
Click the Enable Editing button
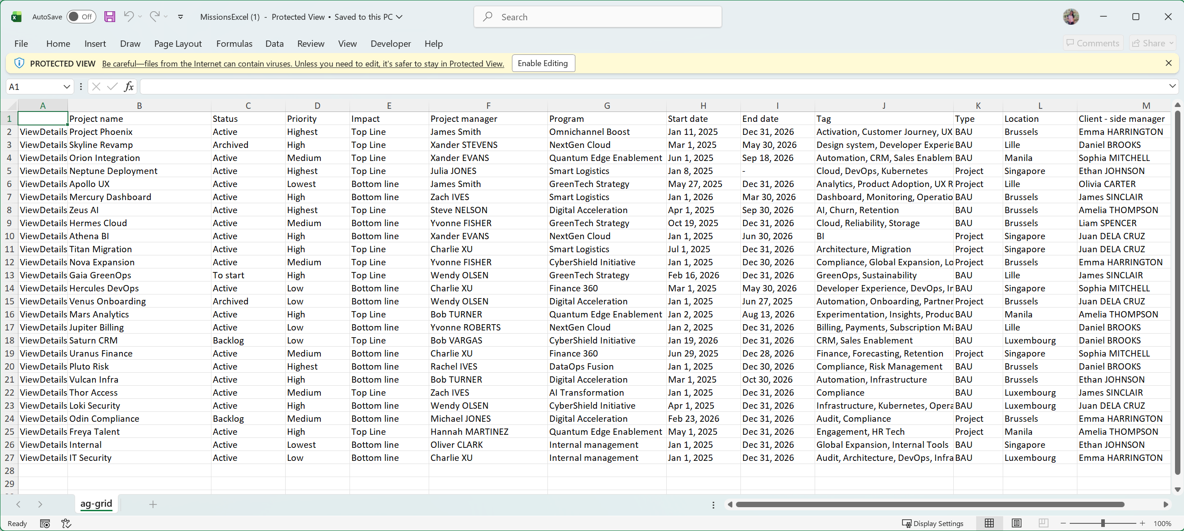click(543, 63)
